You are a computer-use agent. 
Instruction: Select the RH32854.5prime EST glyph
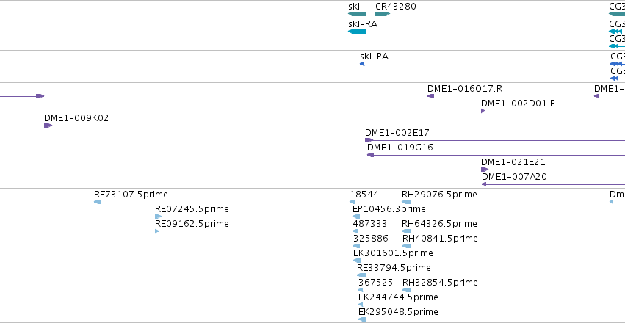point(407,290)
